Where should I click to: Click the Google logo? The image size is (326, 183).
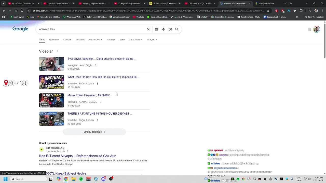pos(20,29)
